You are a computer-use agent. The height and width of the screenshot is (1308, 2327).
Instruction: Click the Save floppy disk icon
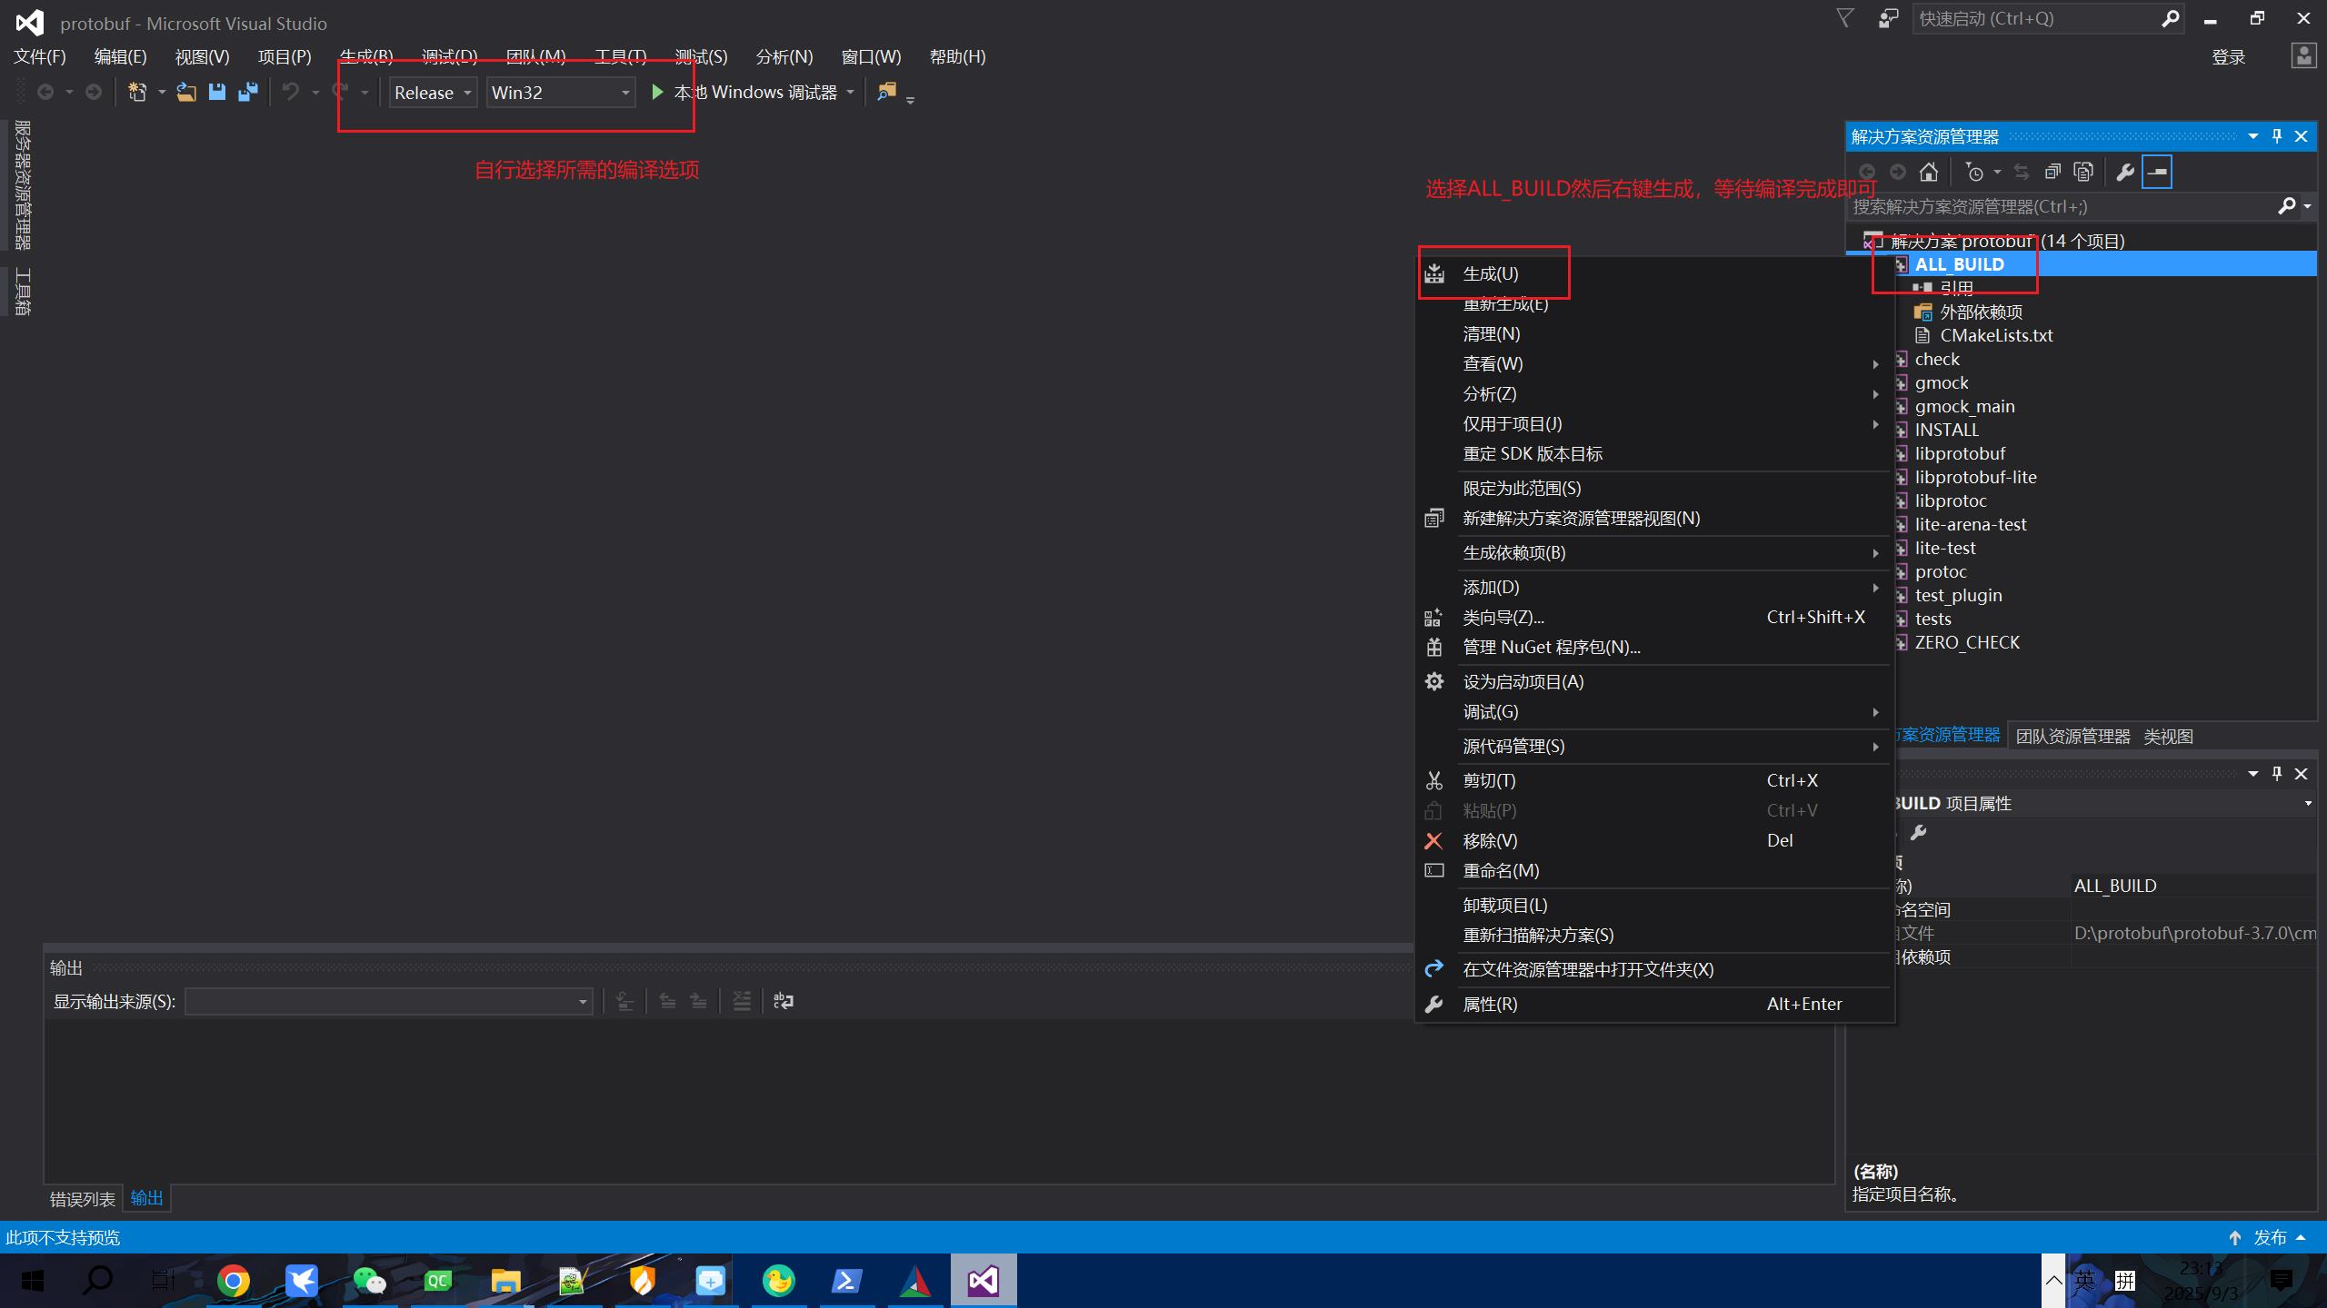point(216,92)
